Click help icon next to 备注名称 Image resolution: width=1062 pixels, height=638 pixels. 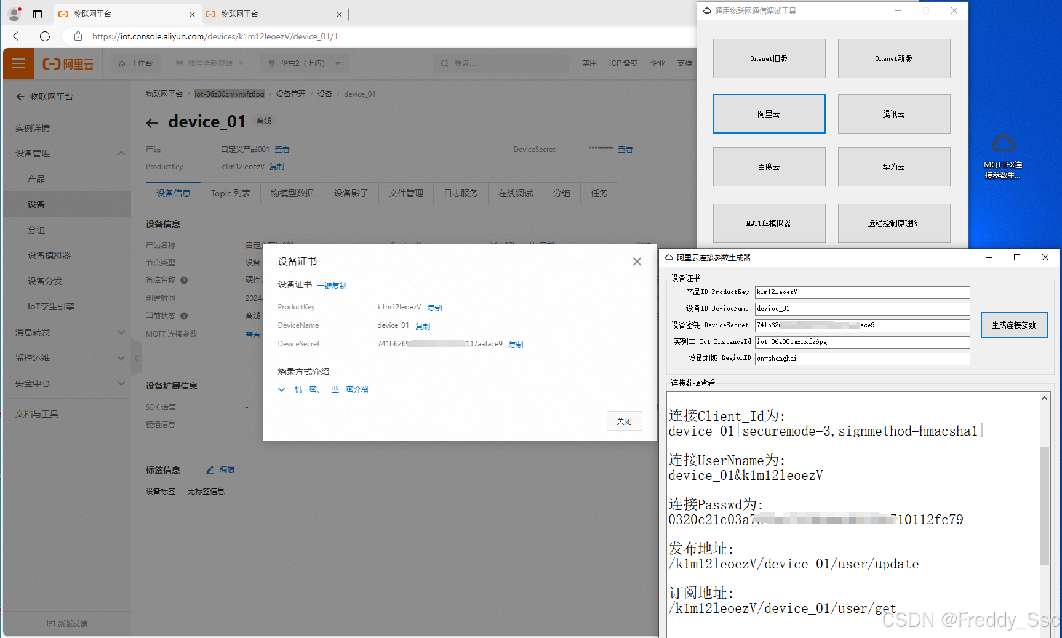coord(184,280)
